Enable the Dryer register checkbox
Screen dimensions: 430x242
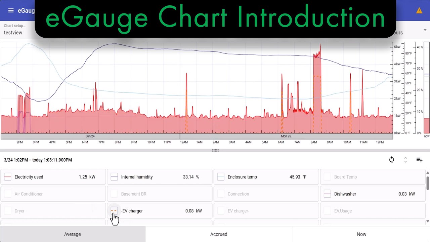pos(8,211)
